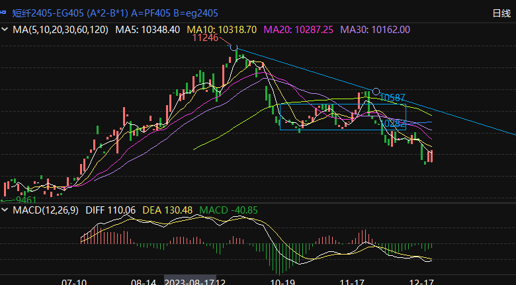516x285 pixels.
Task: Open MACD(12,26,9) parameter settings
Action: (x=46, y=210)
